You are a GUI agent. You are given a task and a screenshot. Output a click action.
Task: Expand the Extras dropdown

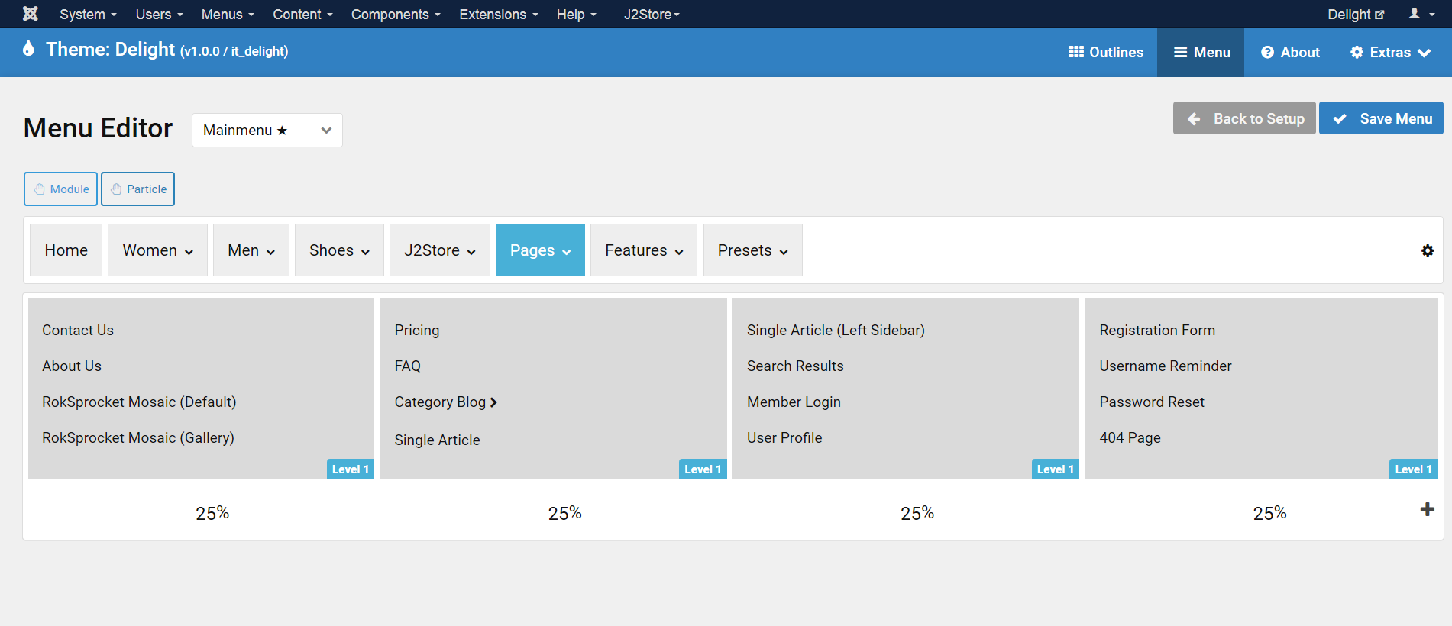coord(1390,52)
